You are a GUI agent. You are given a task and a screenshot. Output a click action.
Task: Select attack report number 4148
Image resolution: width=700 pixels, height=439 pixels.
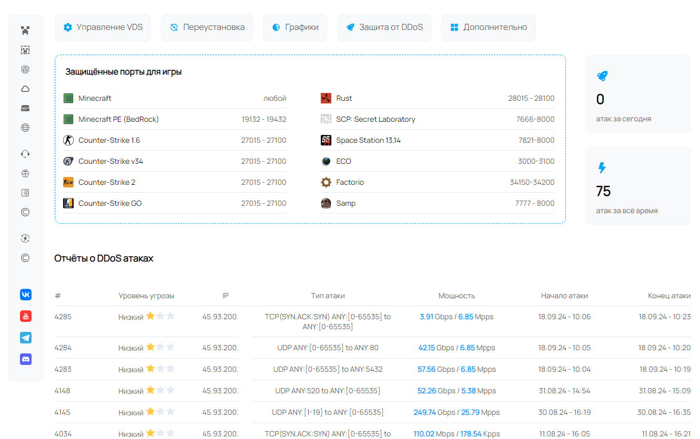tap(63, 391)
